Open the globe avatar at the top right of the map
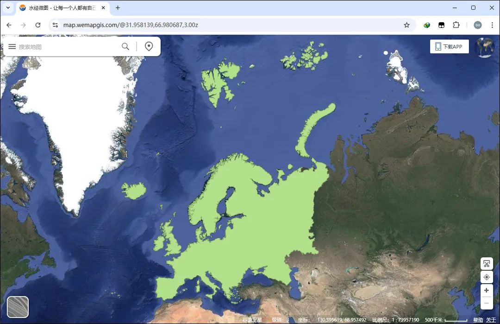 (x=485, y=47)
